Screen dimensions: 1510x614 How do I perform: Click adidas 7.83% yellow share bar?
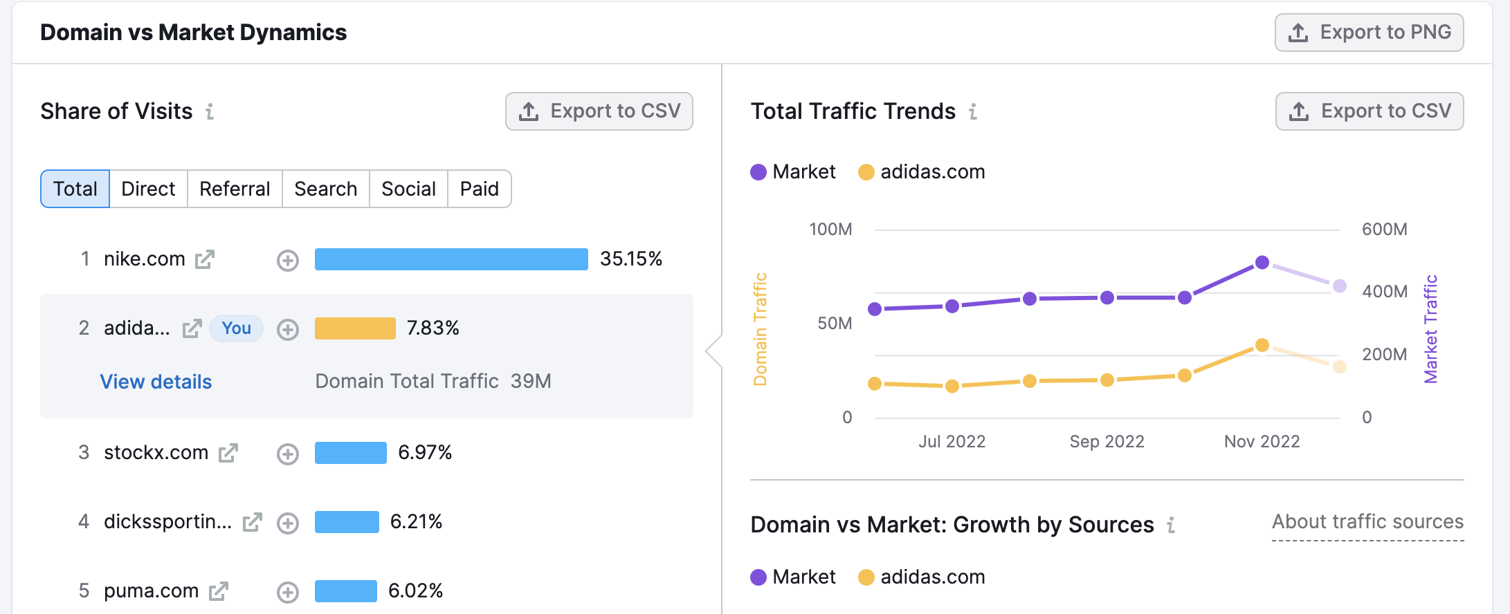tap(355, 328)
